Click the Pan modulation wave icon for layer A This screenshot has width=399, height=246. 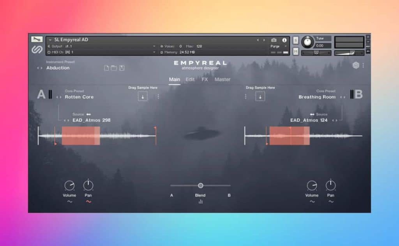[x=88, y=202]
